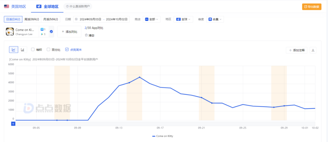The image size is (328, 142).
Task: Uncheck the 点亮周末 weekend highlight checkbox
Action: 67,50
